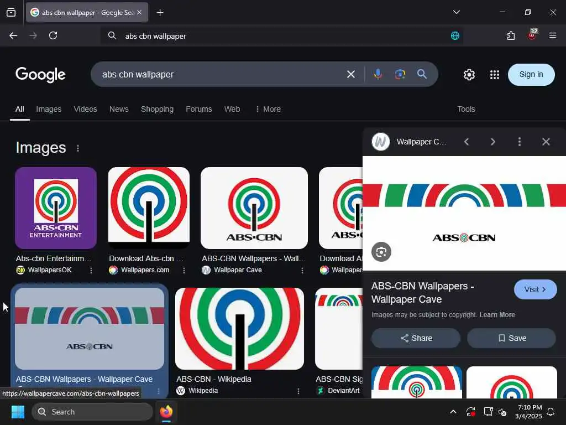Viewport: 566px width, 425px height.
Task: Open more options for WallpapersOK result
Action: coord(91,270)
